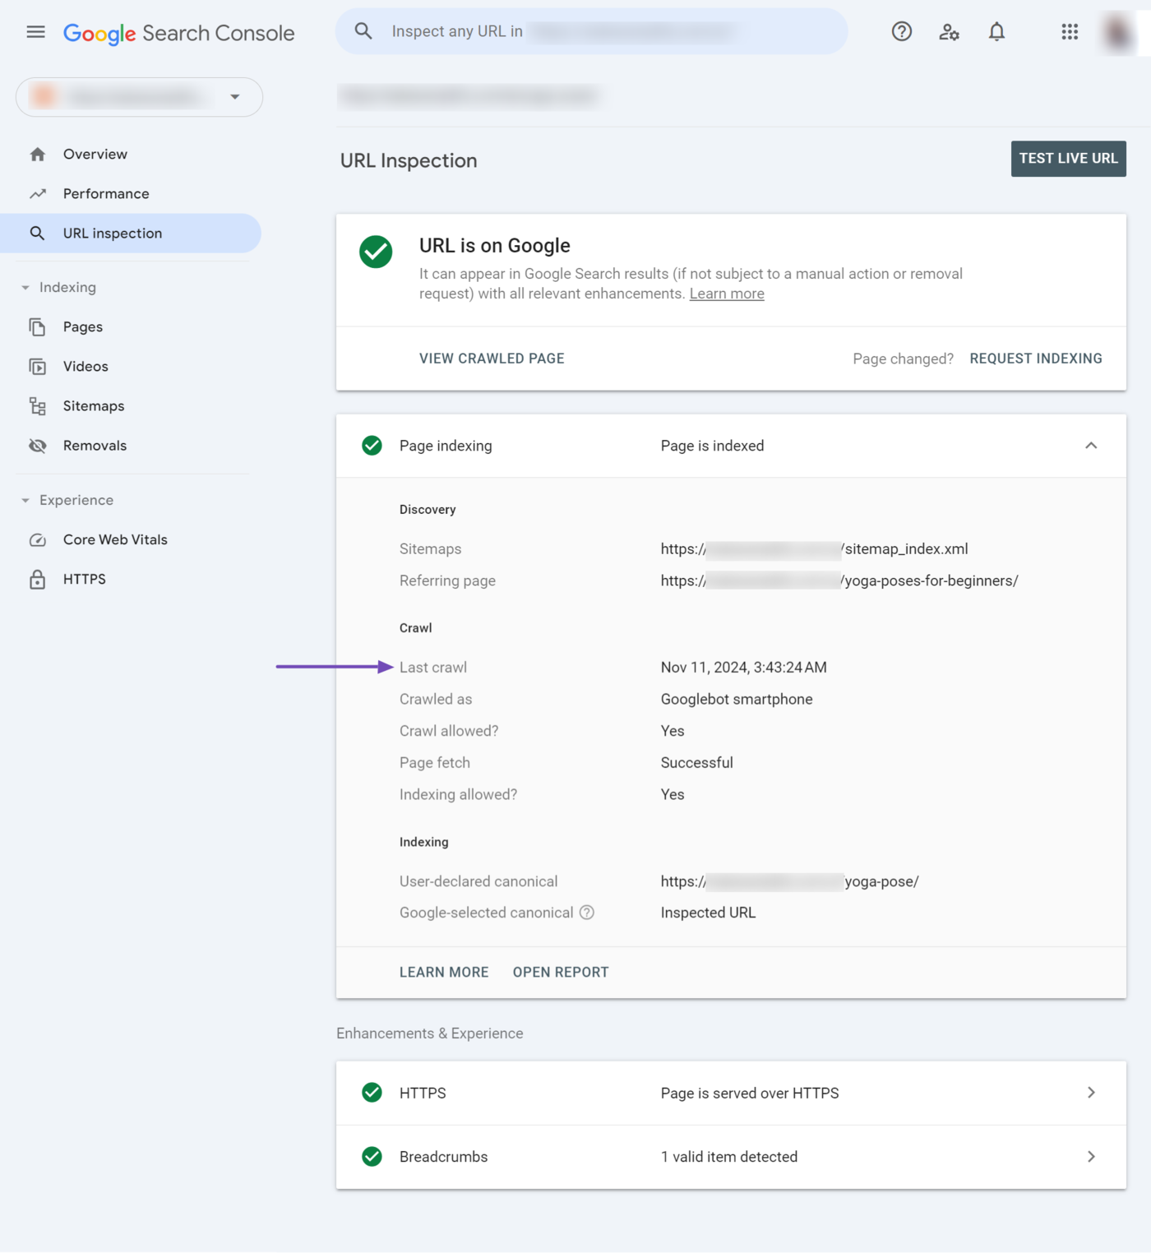Open the notifications bell
The width and height of the screenshot is (1151, 1253).
996,32
